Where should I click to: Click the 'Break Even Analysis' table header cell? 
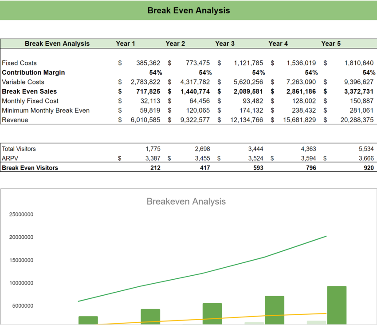point(57,44)
